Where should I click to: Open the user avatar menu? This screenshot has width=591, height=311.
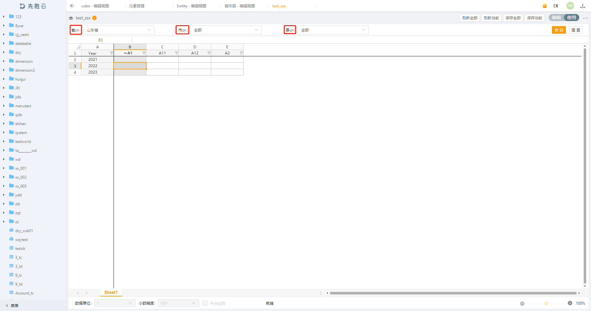(570, 6)
